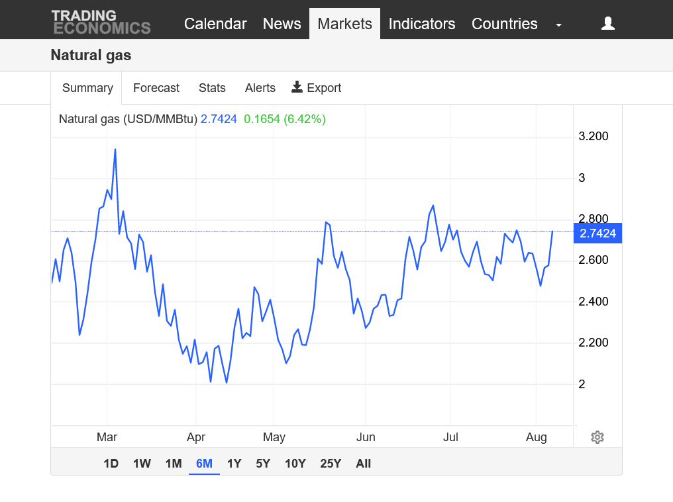The width and height of the screenshot is (673, 502).
Task: Select the All time range
Action: click(x=363, y=464)
